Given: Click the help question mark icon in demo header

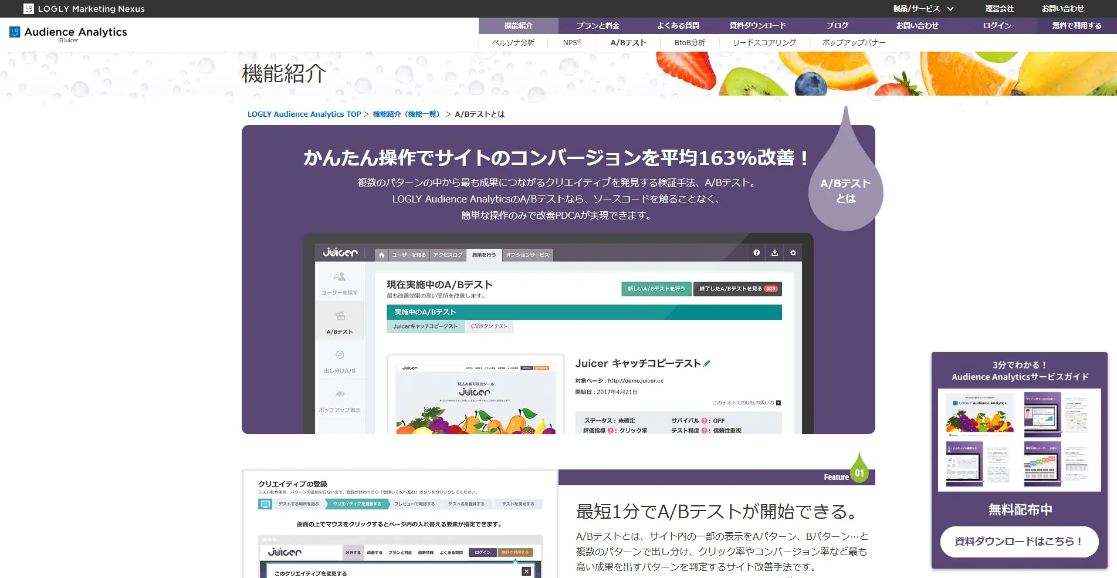Looking at the screenshot, I should point(757,253).
